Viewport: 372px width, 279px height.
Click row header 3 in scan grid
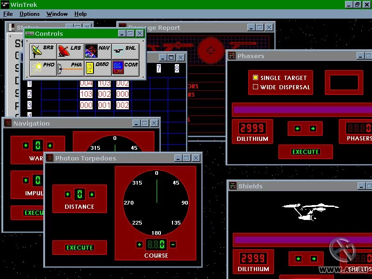point(29,105)
